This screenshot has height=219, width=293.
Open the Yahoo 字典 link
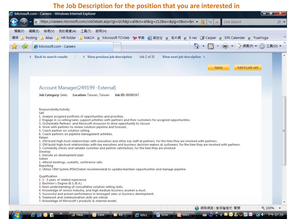[x=138, y=38]
